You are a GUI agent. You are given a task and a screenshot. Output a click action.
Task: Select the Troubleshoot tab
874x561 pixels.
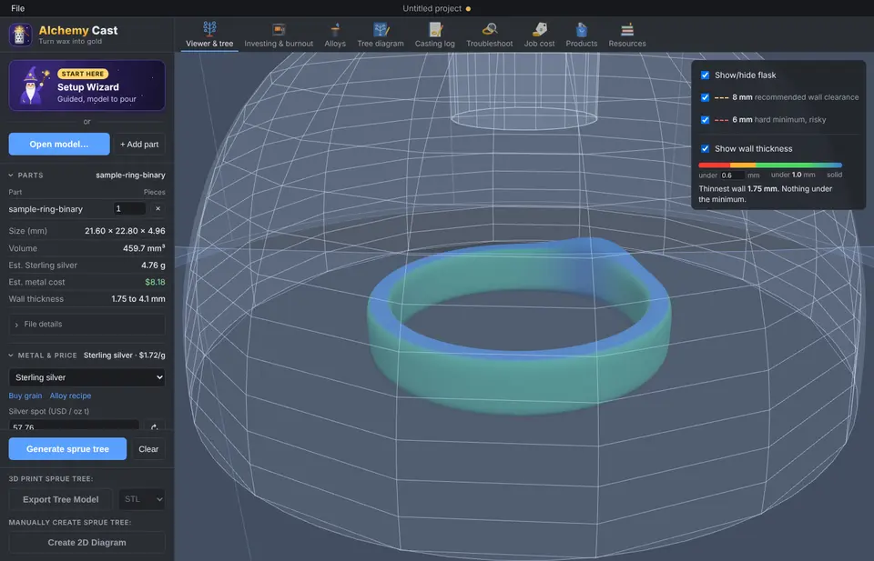[490, 35]
